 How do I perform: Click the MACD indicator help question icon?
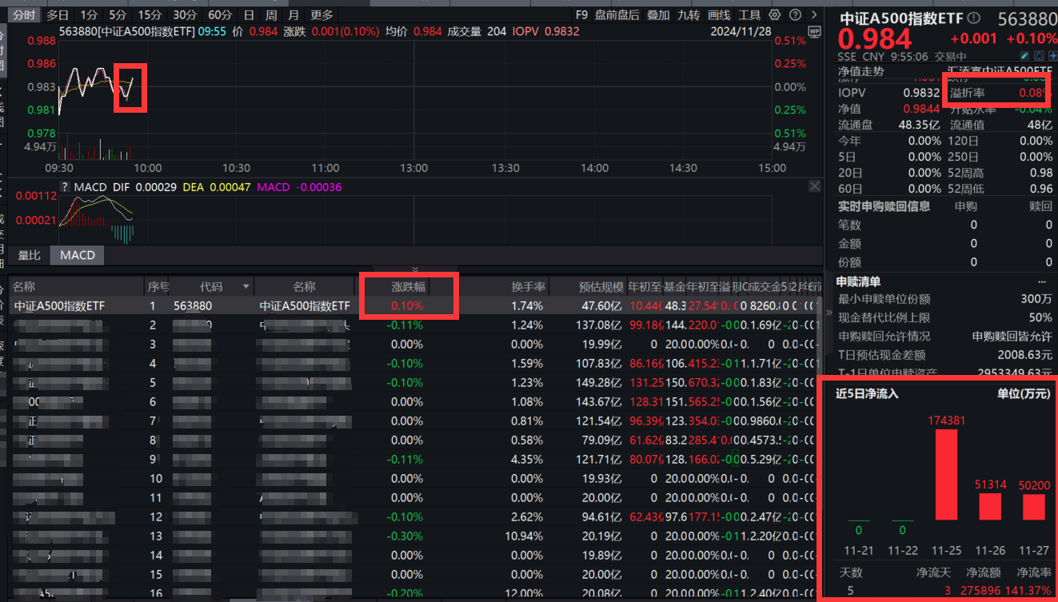(x=65, y=187)
